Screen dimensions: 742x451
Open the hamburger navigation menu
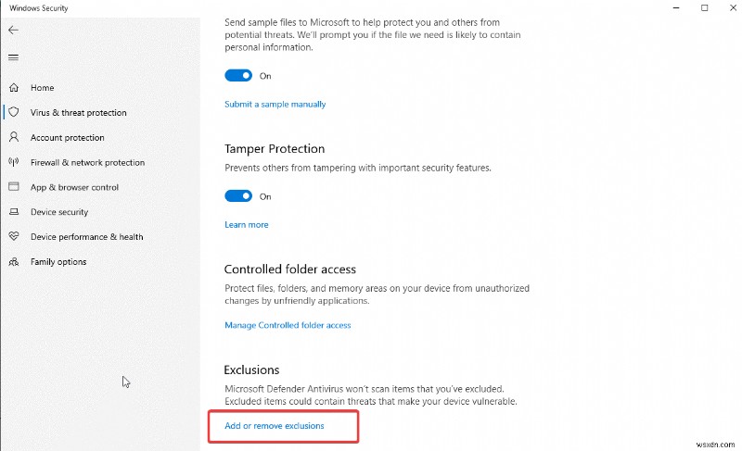tap(13, 57)
